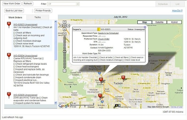
Task: Click address 1209 W. St. Mary's Tucson AZ 85745
Action: pos(32,46)
